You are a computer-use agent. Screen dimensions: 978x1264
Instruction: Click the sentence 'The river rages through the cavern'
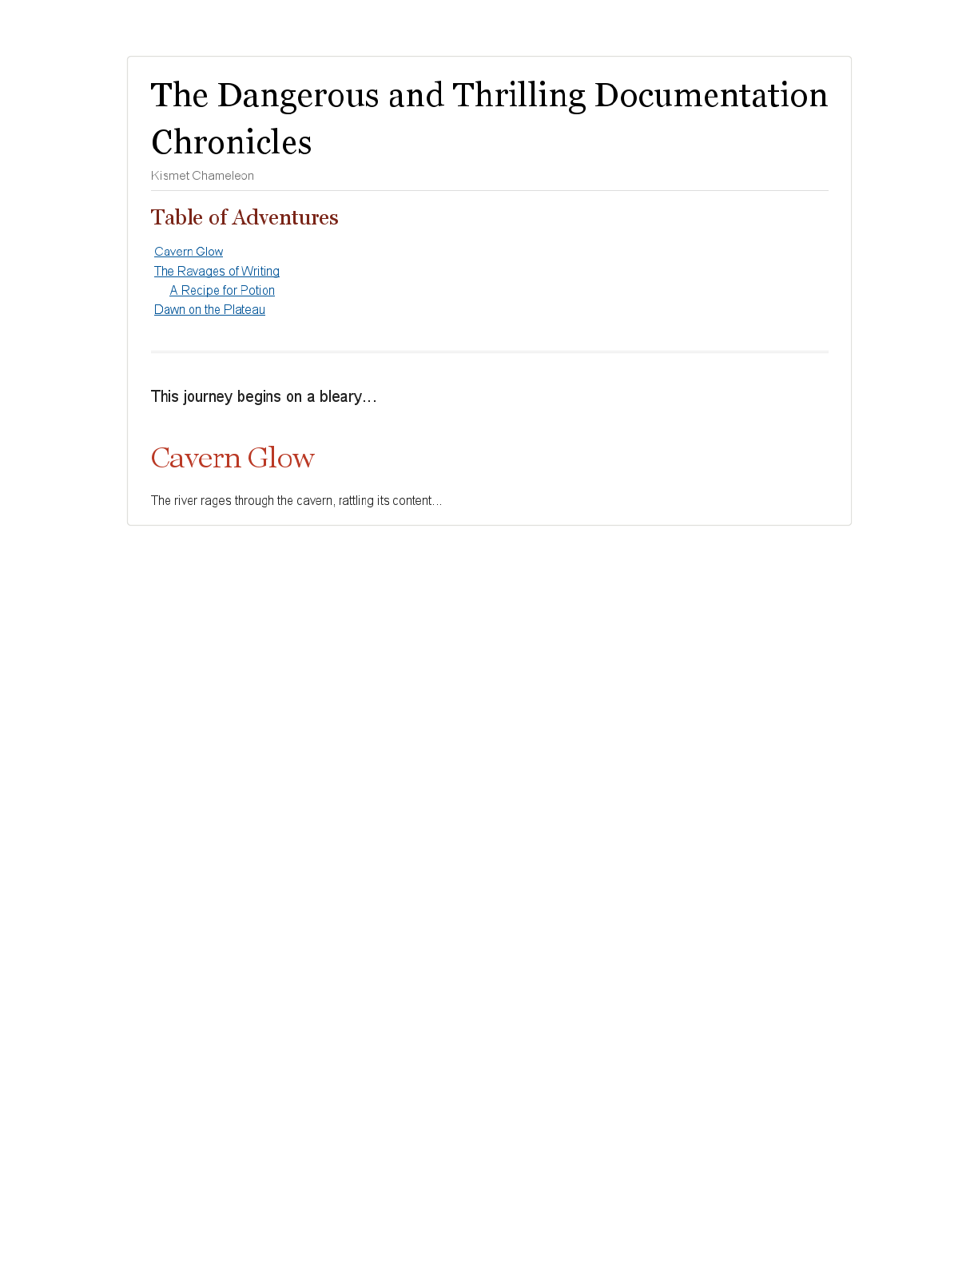tap(296, 501)
